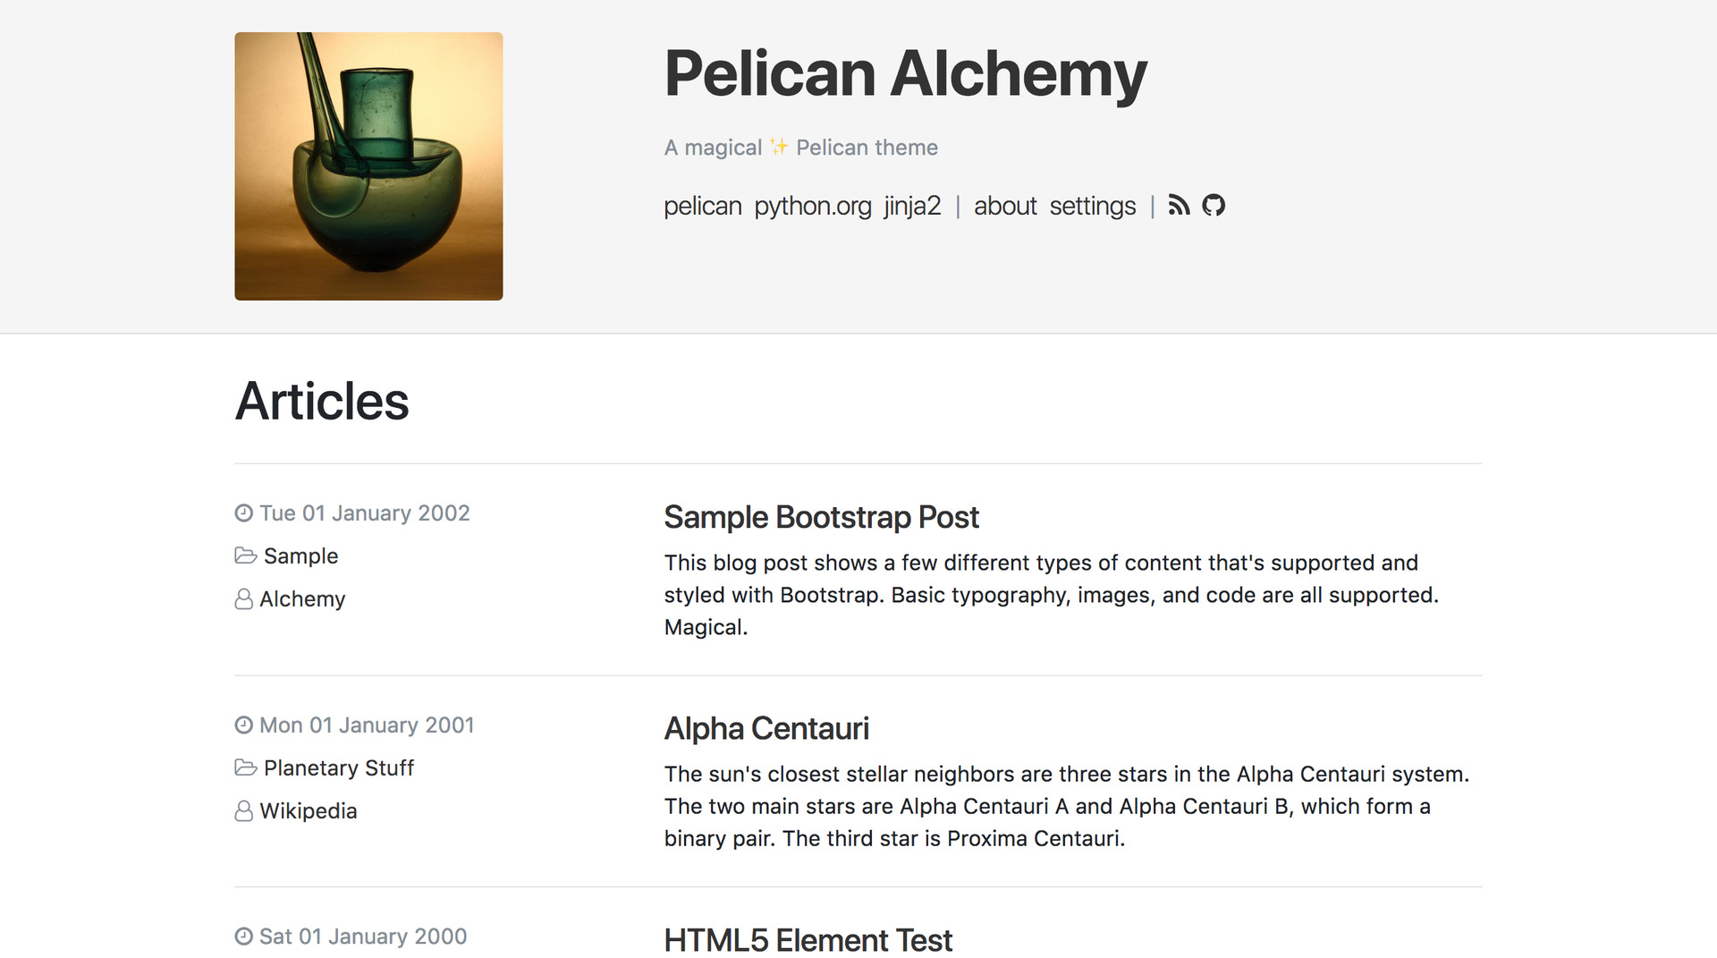Open the pelican navigation link
This screenshot has width=1717, height=958.
coord(702,206)
